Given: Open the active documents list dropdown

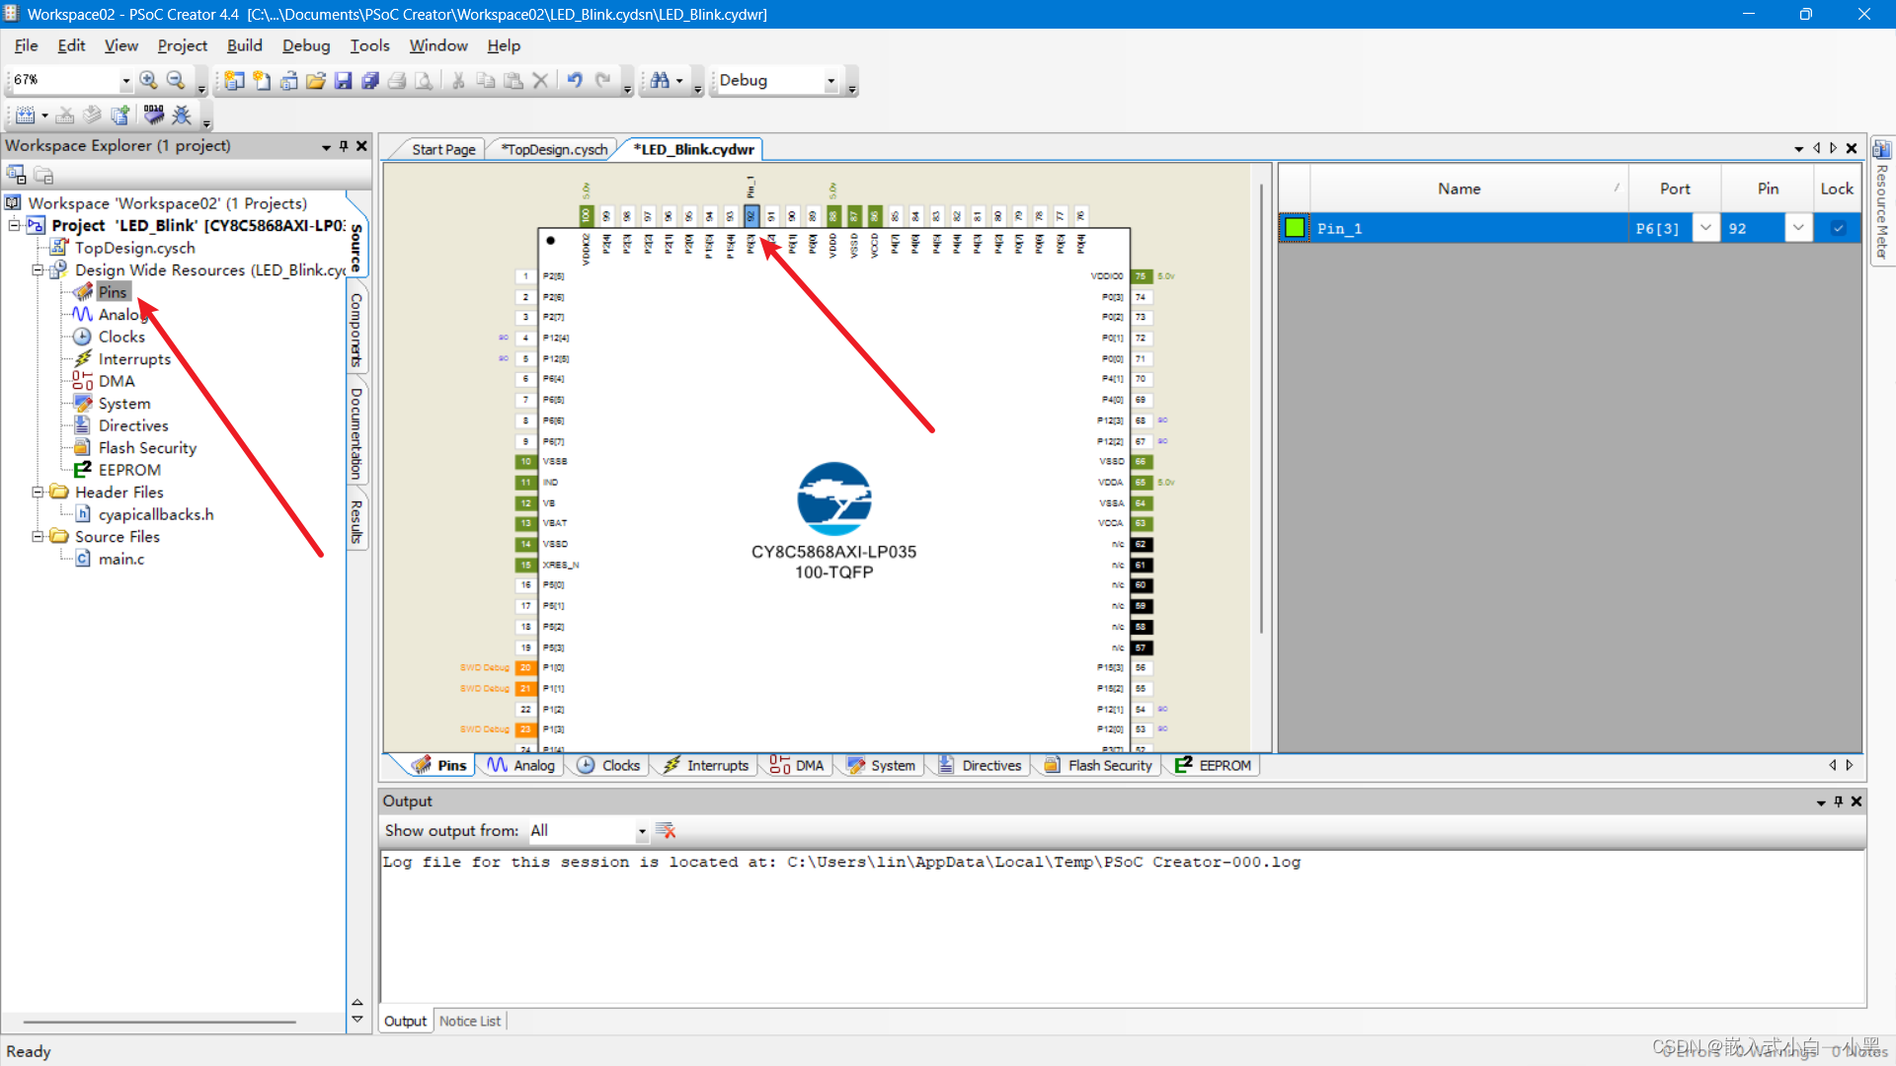Looking at the screenshot, I should [x=1798, y=149].
